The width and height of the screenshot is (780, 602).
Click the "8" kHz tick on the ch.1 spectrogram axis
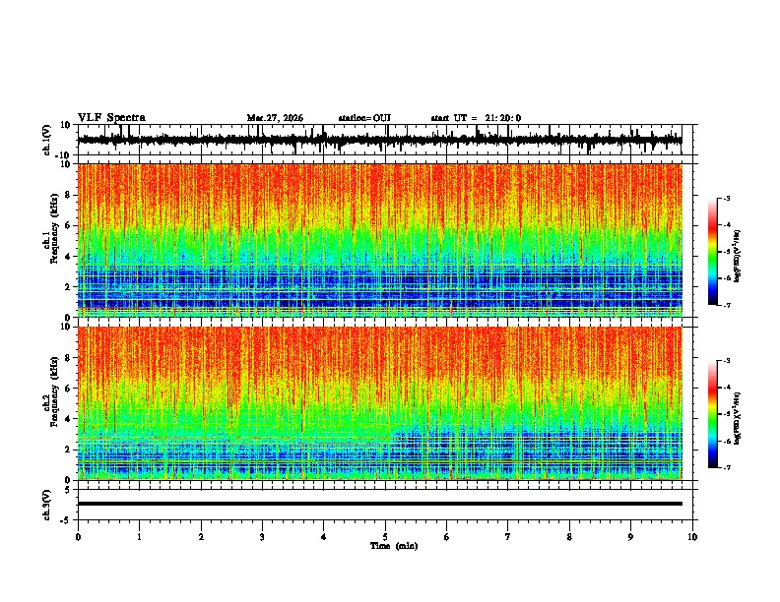pos(68,195)
